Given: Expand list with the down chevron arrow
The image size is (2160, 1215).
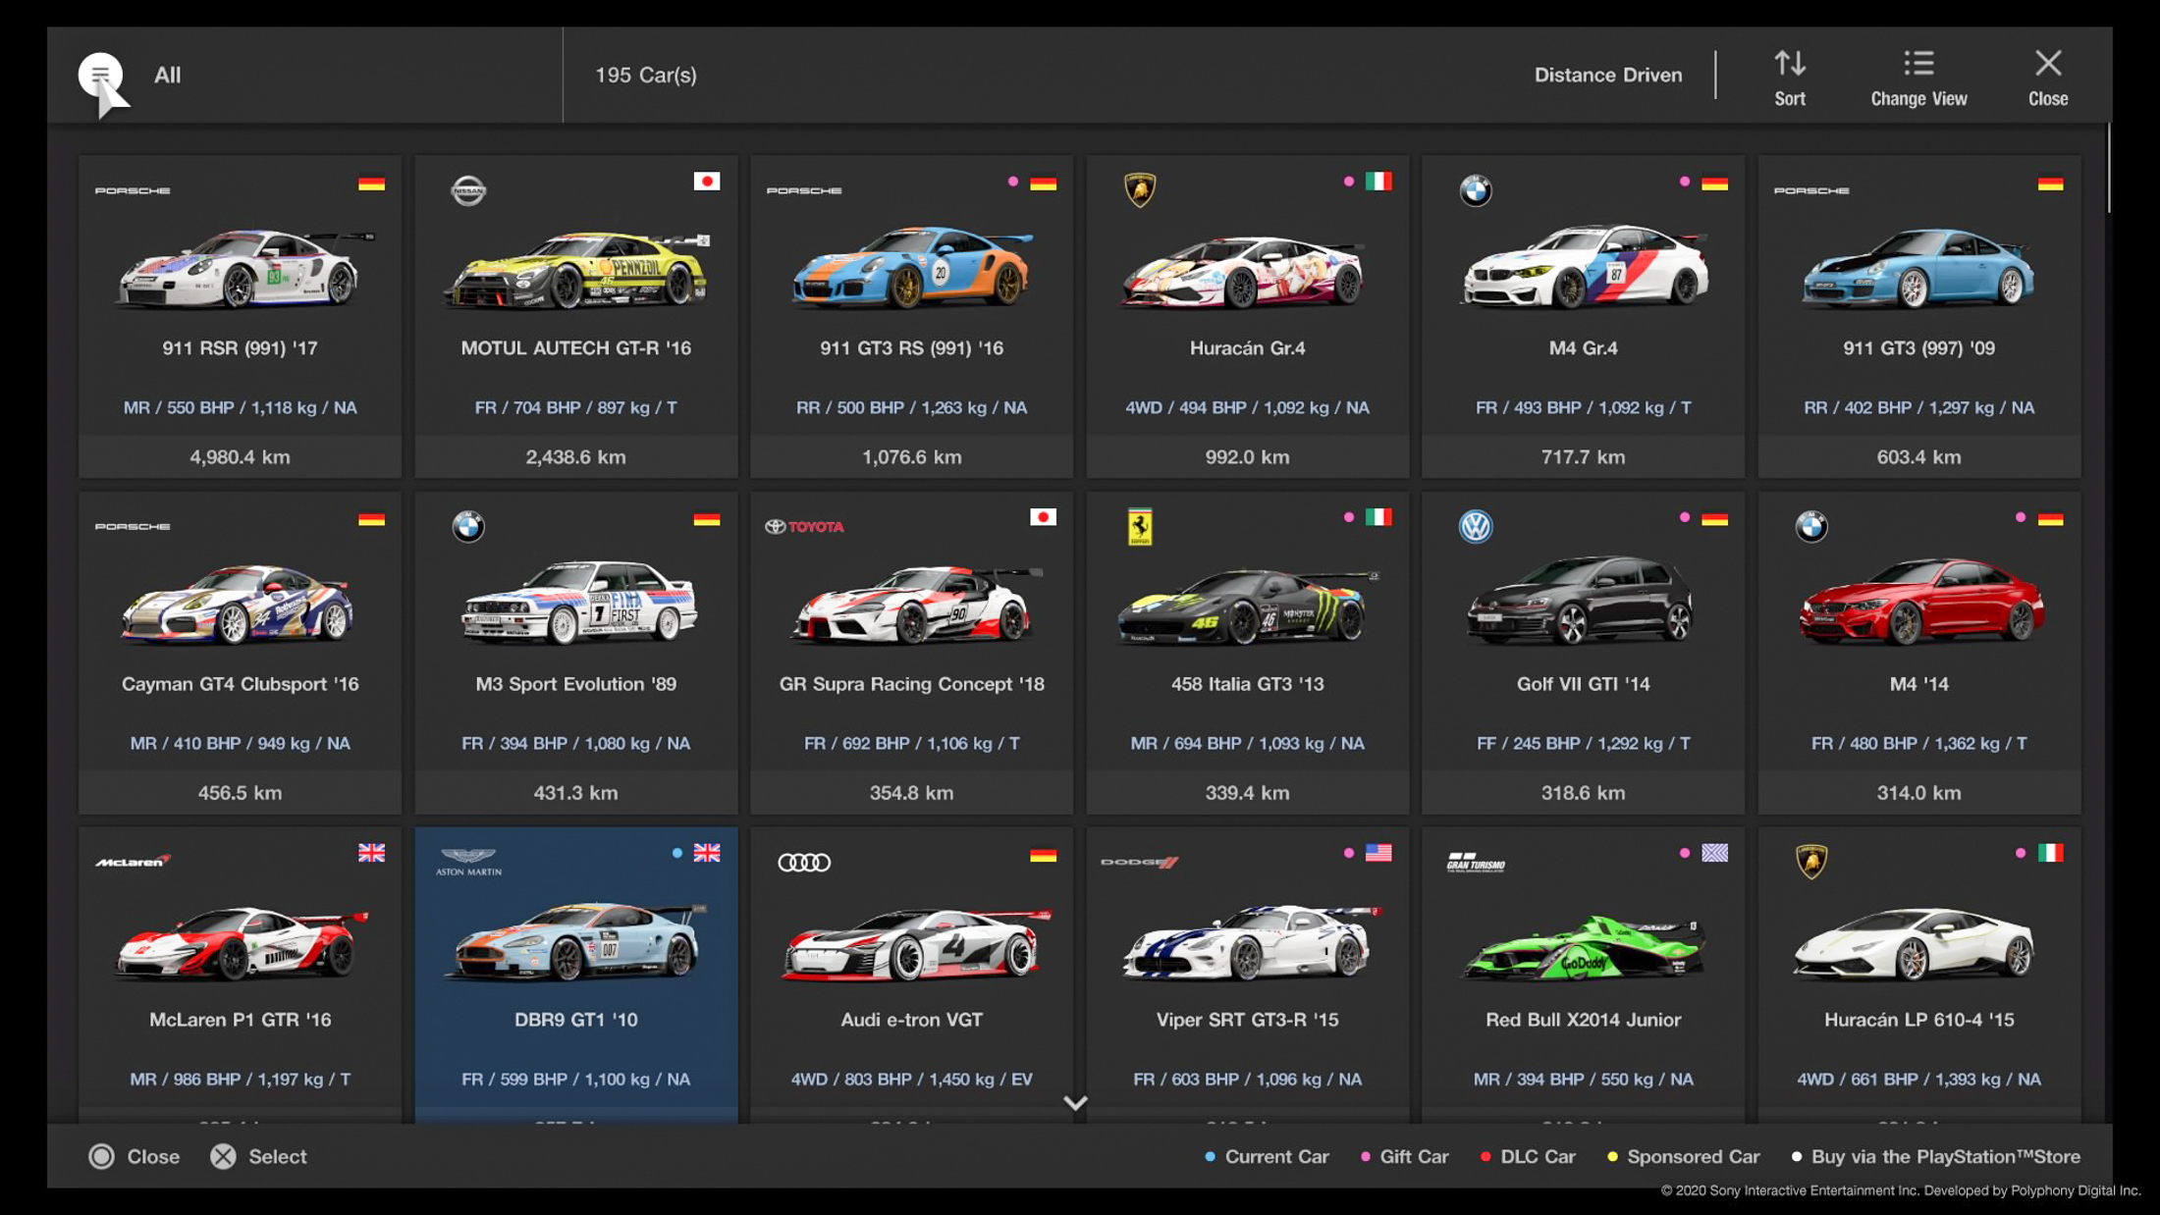Looking at the screenshot, I should 1075,1102.
